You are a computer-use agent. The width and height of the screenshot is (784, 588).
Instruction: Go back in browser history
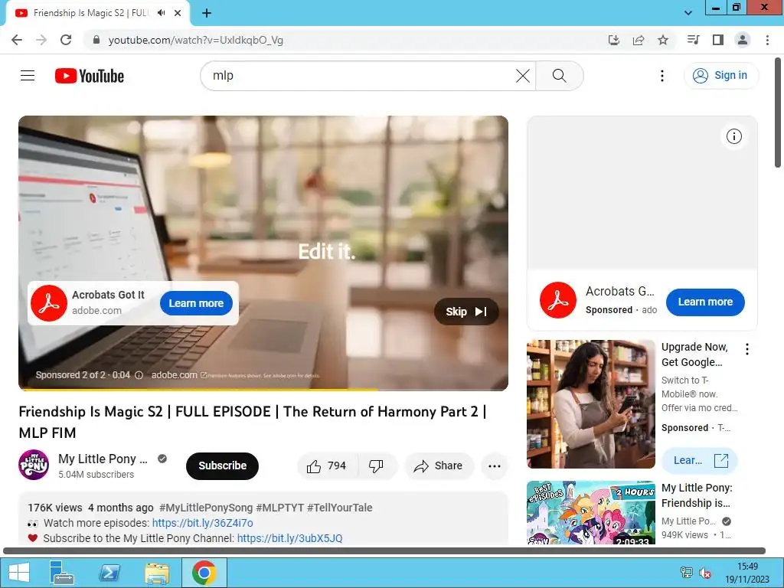[x=17, y=40]
